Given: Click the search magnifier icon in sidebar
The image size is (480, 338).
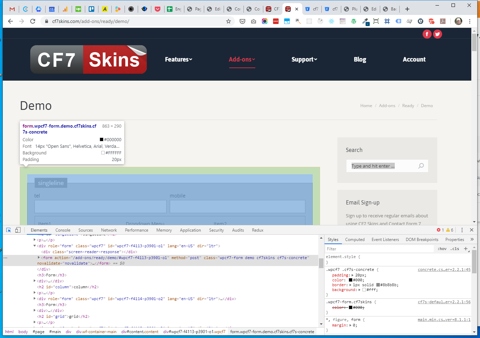Looking at the screenshot, I should 421,166.
